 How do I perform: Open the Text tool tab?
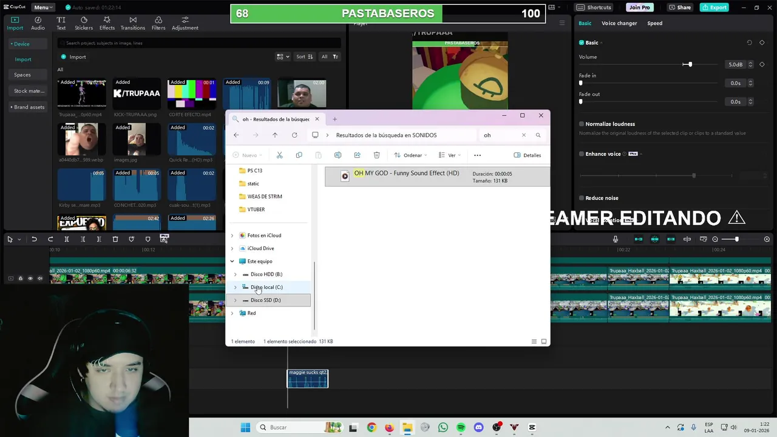(x=61, y=23)
